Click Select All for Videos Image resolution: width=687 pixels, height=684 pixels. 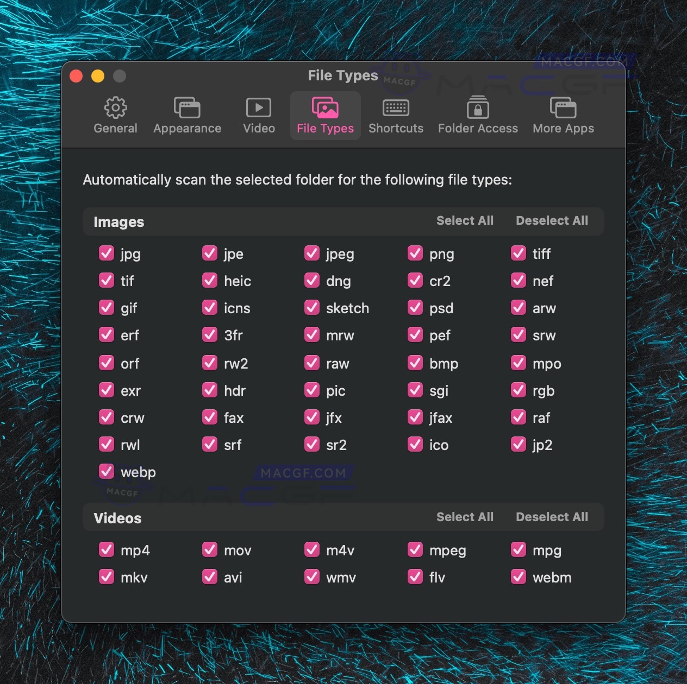[x=465, y=517]
